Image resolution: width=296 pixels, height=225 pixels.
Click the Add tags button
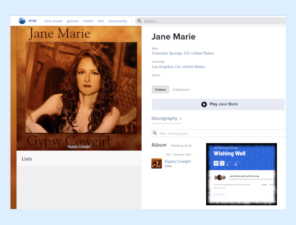click(220, 194)
